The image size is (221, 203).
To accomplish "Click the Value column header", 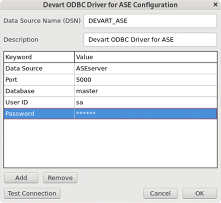I will click(146, 57).
